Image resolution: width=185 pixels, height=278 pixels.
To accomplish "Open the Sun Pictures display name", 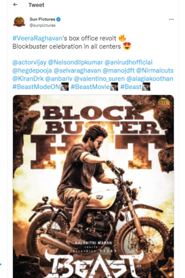I will [42, 19].
